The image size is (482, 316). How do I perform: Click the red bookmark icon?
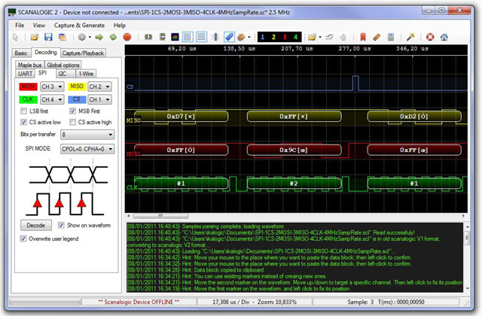[363, 37]
